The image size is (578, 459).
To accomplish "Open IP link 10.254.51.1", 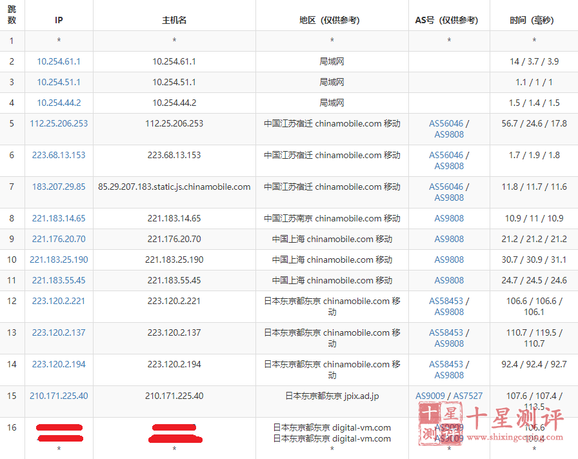I will pos(59,82).
